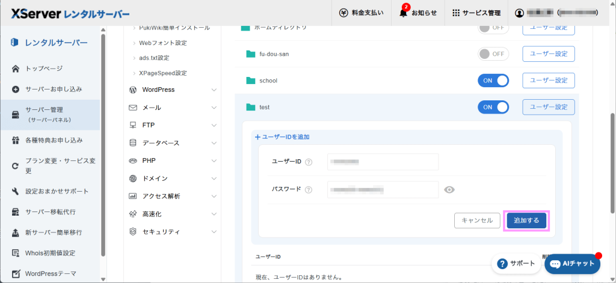Click the school folder icon
Image resolution: width=616 pixels, height=283 pixels.
[x=251, y=81]
